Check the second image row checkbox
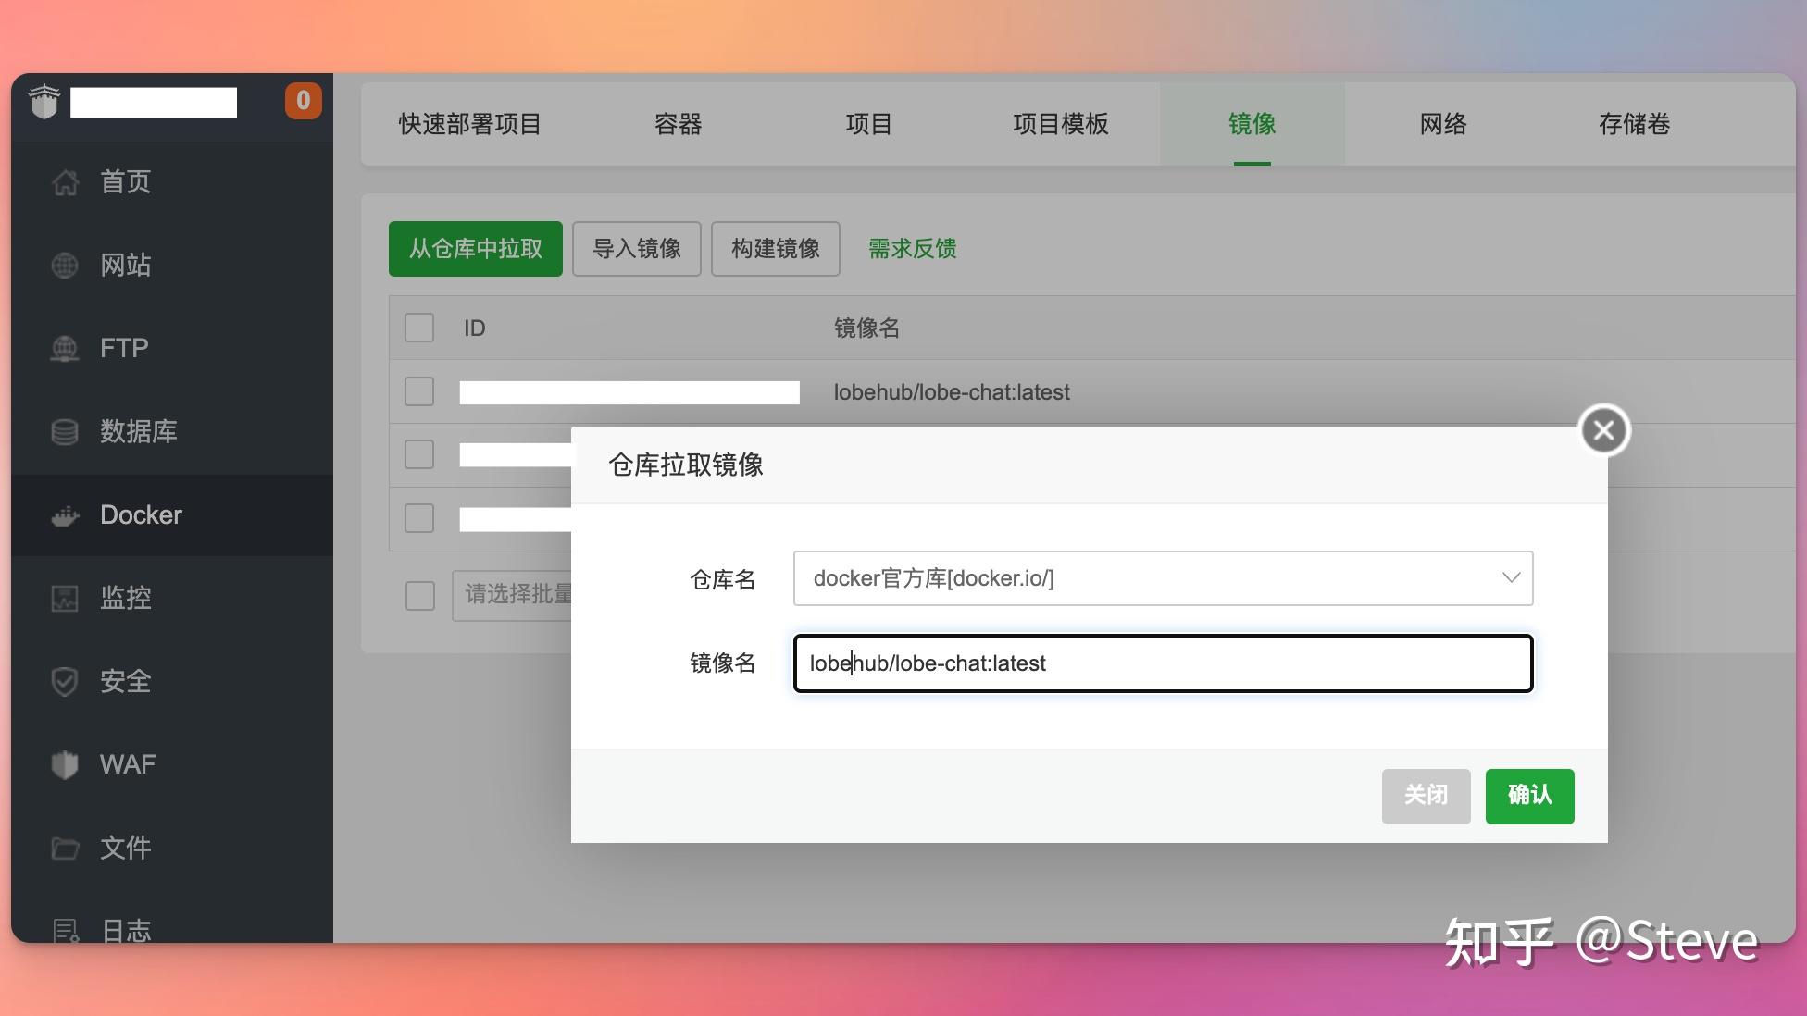1807x1016 pixels. click(x=418, y=454)
